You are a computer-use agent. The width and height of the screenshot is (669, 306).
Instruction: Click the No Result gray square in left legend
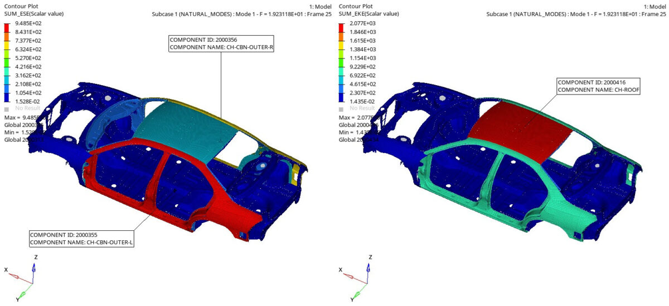tap(7, 110)
